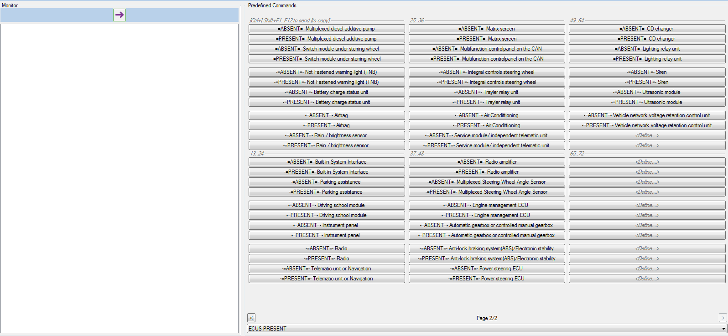
Task: Send ABSENT Radio amplifier command
Action: (x=487, y=162)
